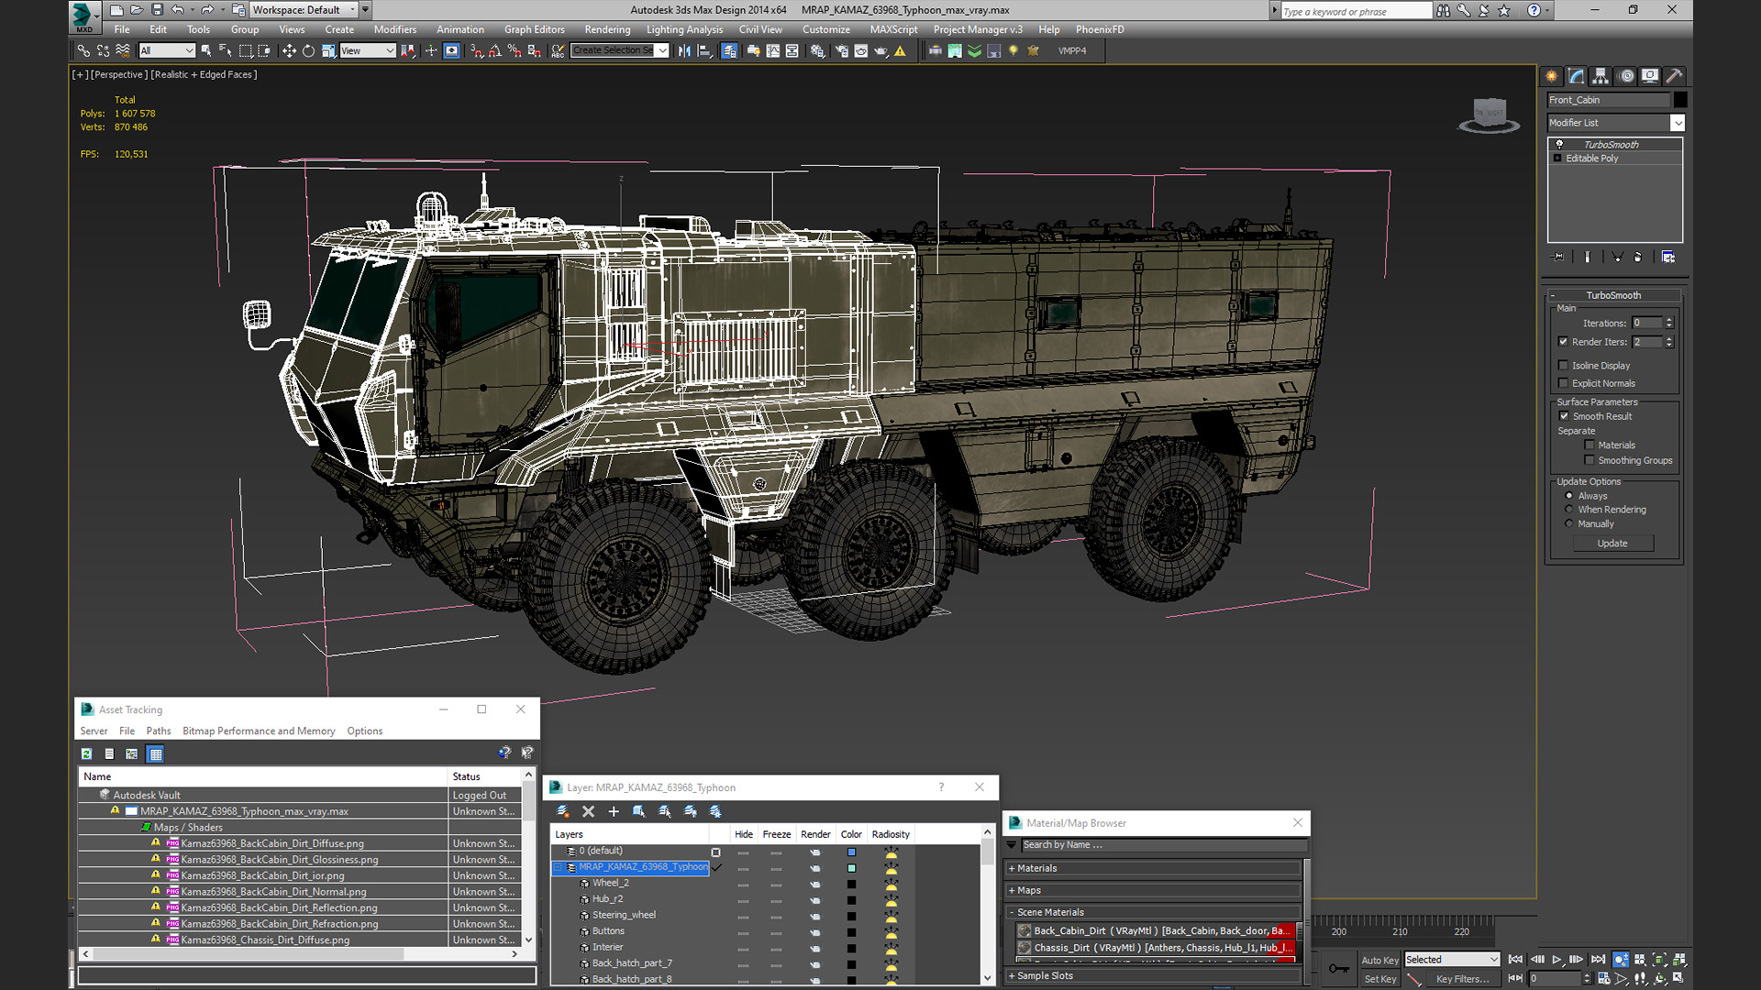Enable the Isoline Display checkbox
The image size is (1761, 990).
(1564, 366)
